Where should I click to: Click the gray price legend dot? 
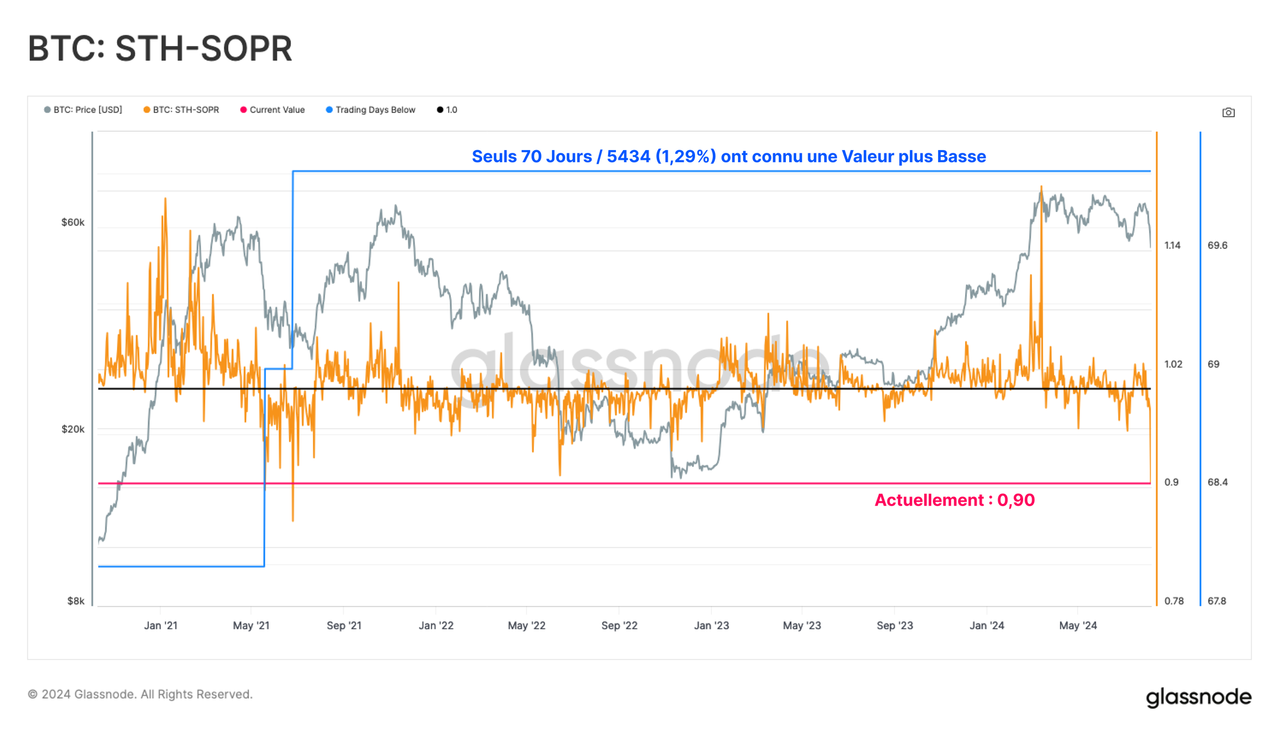tap(47, 110)
